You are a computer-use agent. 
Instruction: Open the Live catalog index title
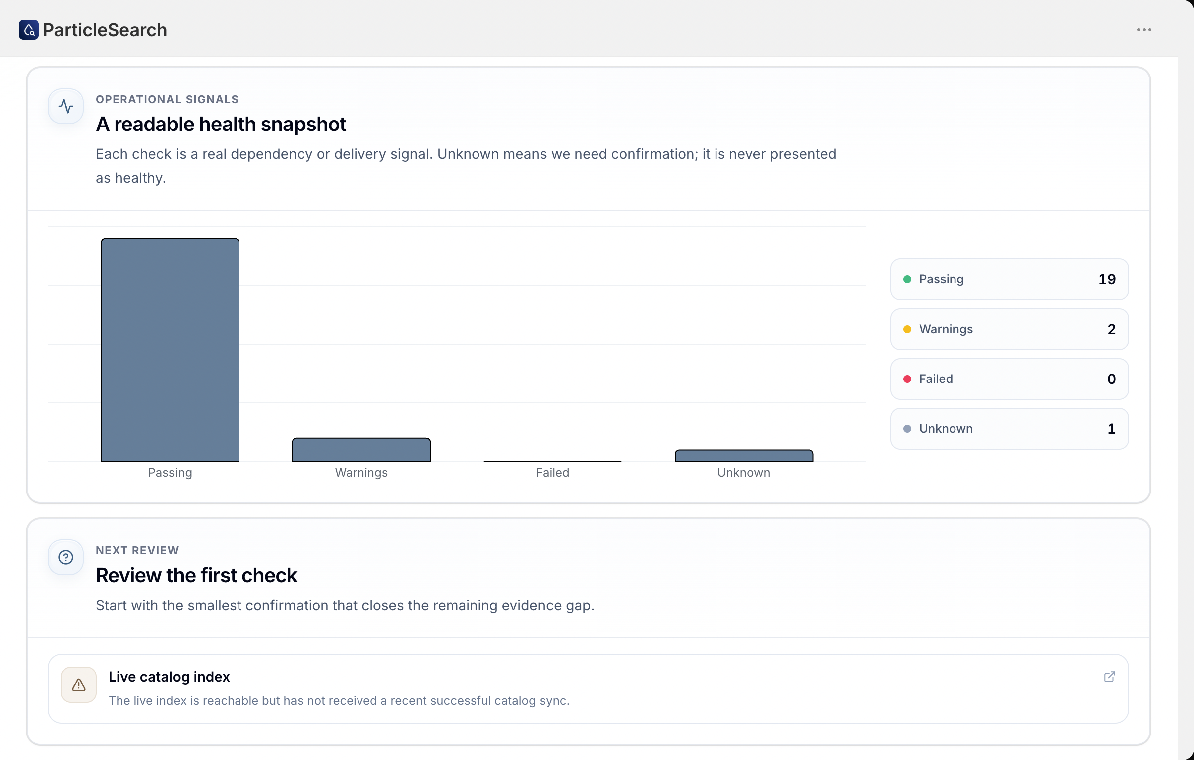coord(169,677)
